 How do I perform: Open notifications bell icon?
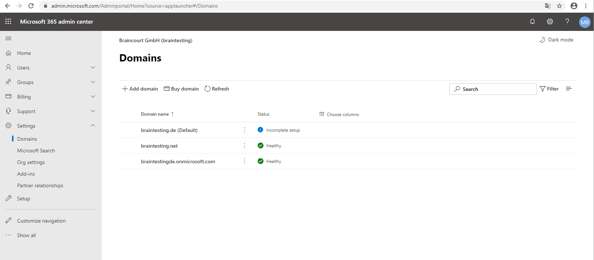(532, 21)
